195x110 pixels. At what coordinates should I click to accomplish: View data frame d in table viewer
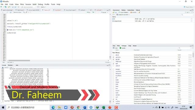192,19
